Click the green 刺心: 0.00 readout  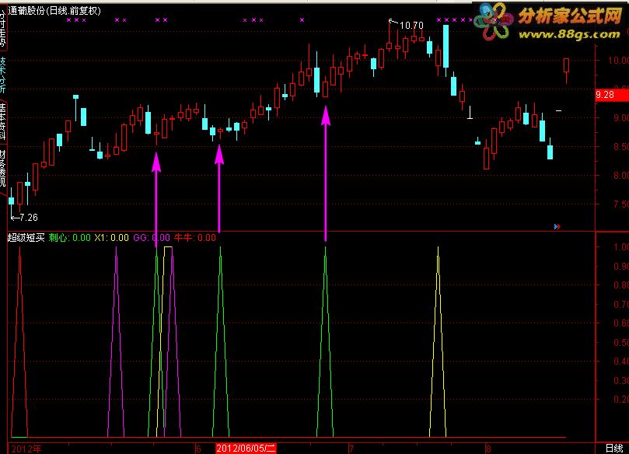pos(70,237)
